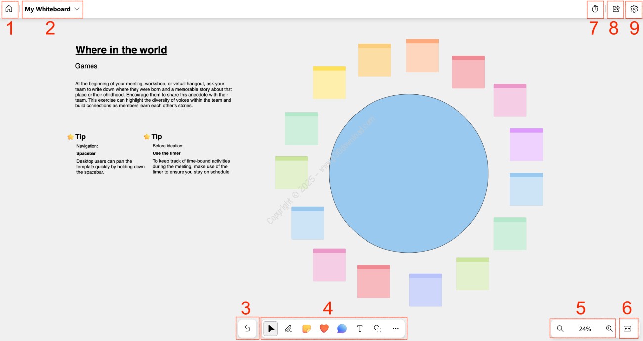Click the Undo button
The image size is (643, 341).
point(247,328)
